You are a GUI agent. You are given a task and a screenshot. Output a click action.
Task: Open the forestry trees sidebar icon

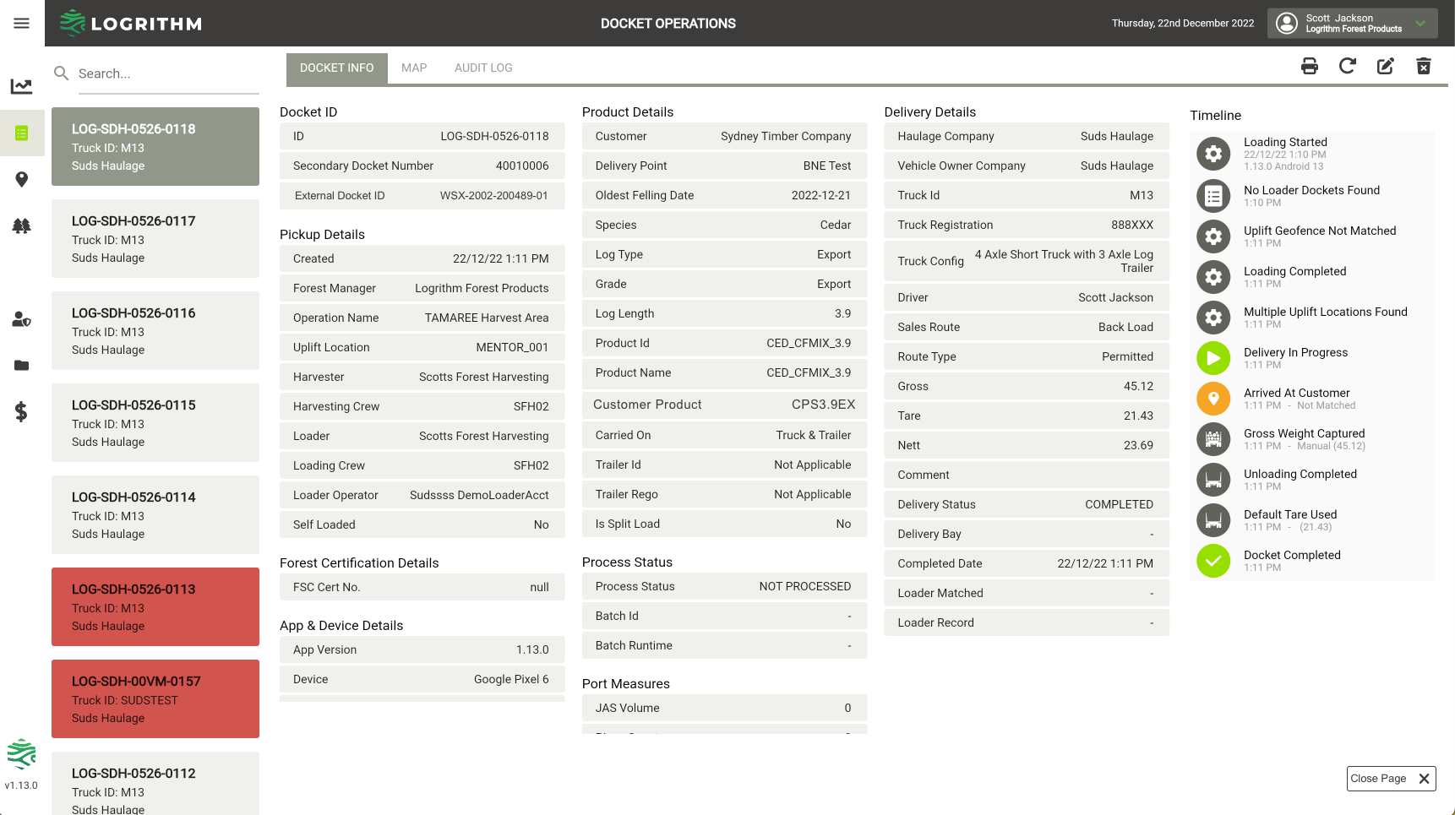[x=22, y=225]
